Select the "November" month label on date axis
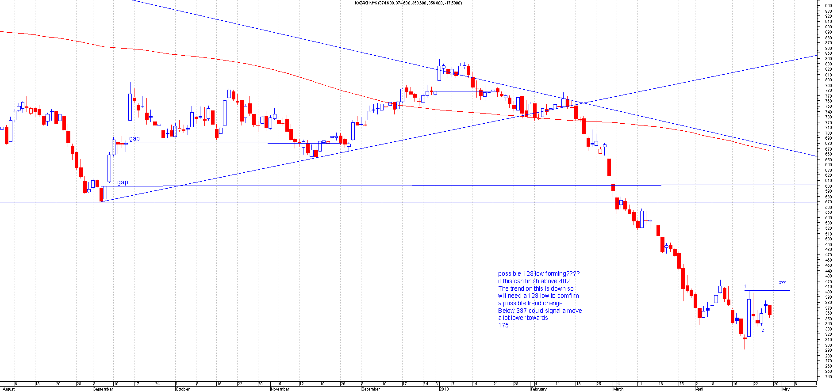 (280, 389)
